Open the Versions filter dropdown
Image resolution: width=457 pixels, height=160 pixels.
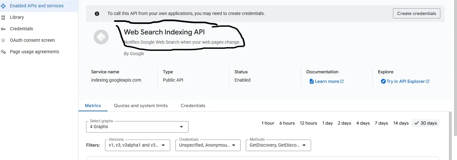click(x=137, y=145)
